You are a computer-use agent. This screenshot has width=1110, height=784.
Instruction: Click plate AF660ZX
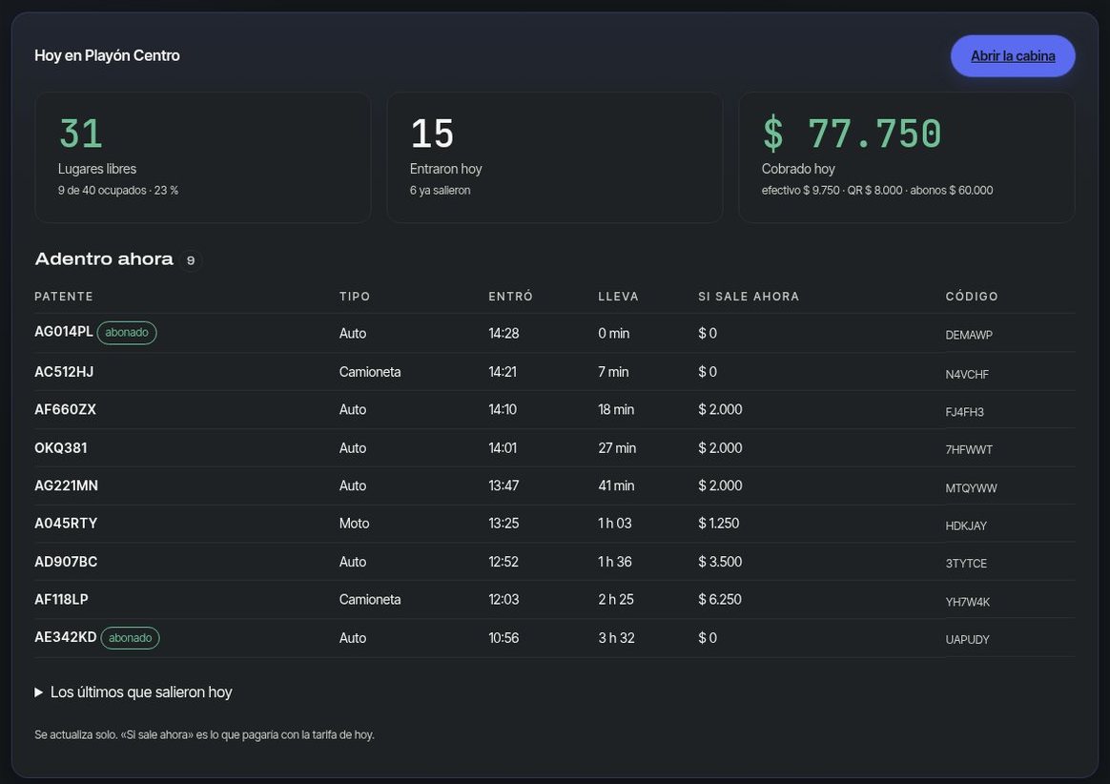65,409
